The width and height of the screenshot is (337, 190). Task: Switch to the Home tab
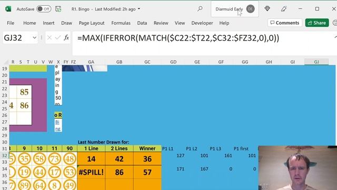click(29, 23)
